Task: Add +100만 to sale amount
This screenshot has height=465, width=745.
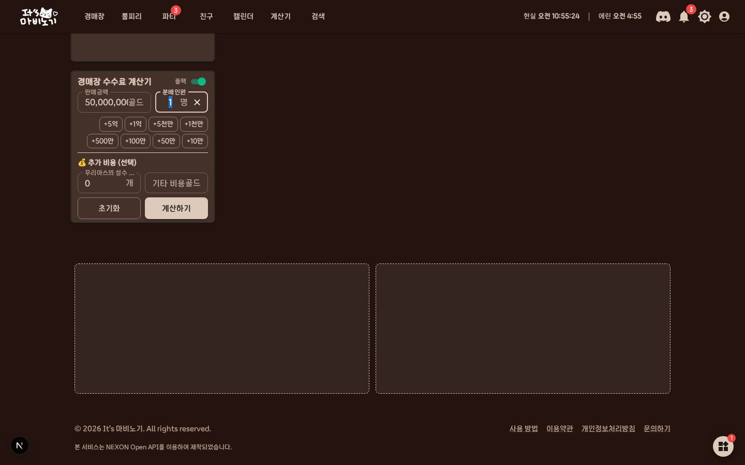Action: click(x=136, y=141)
